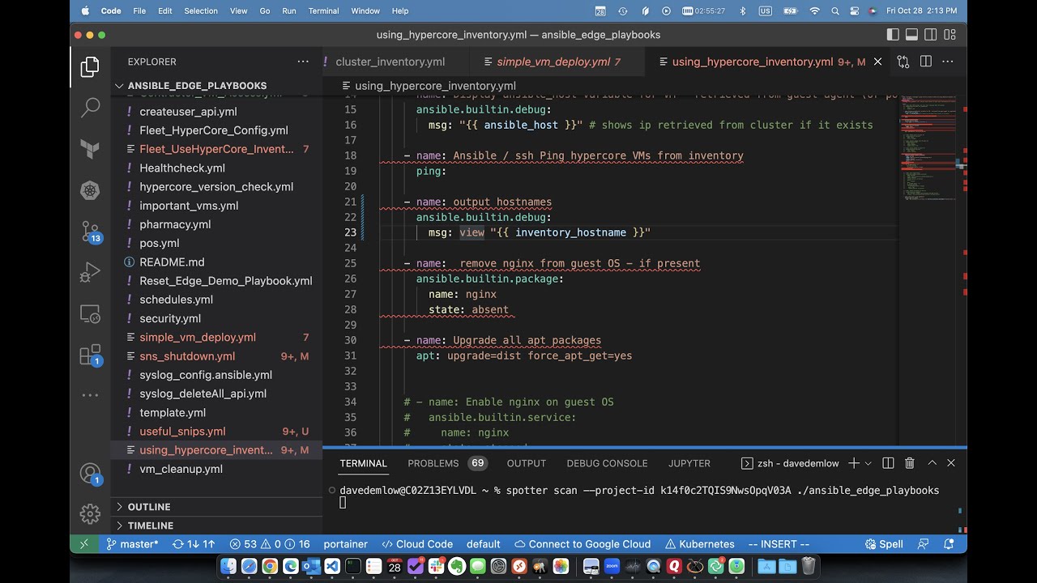Viewport: 1037px width, 583px height.
Task: Show additional views ellipsis in activity bar
Action: point(90,396)
